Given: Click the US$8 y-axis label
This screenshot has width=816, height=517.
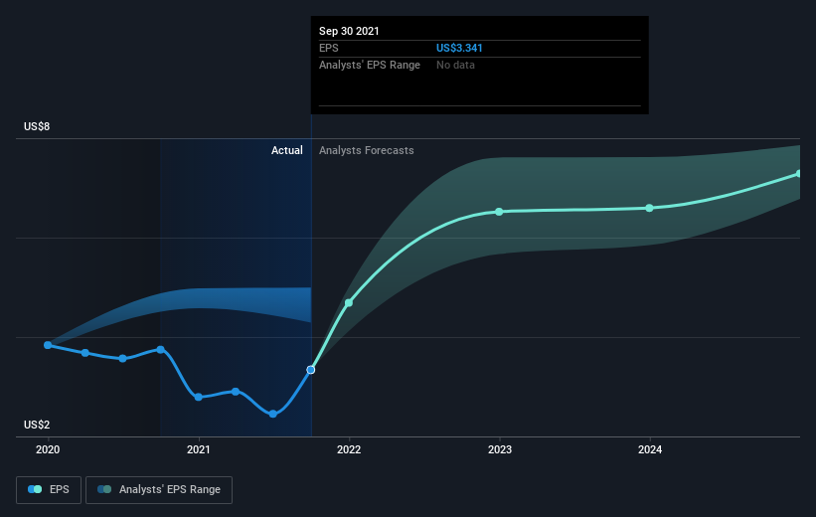Looking at the screenshot, I should (37, 127).
